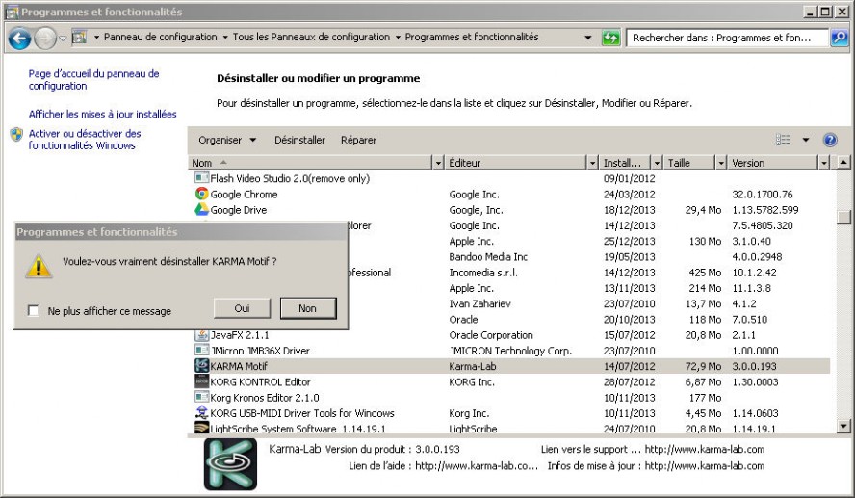Image resolution: width=855 pixels, height=498 pixels.
Task: Open "Afficher les mises à jour installées" link
Action: pos(102,114)
